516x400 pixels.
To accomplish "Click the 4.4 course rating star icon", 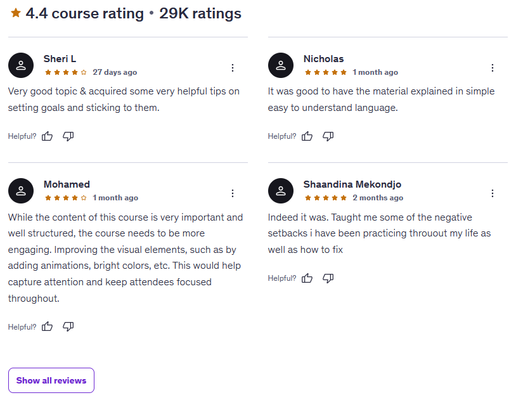I will pyautogui.click(x=16, y=13).
